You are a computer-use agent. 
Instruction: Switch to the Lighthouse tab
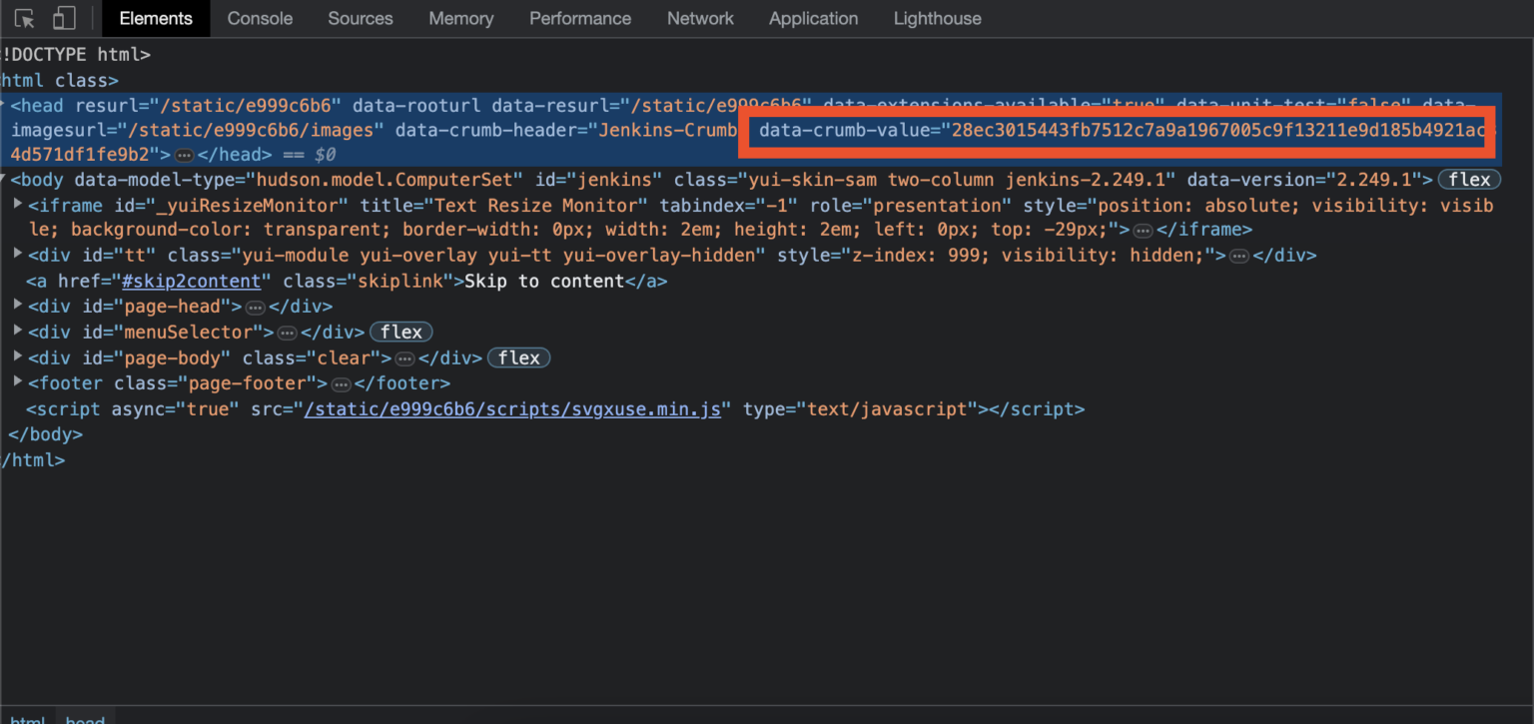click(x=937, y=18)
